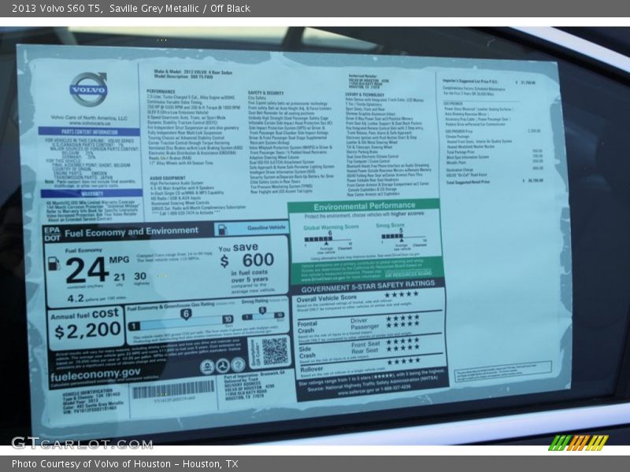Click the green 'Environmental Performance' header
The width and height of the screenshot is (630, 472).
click(365, 206)
